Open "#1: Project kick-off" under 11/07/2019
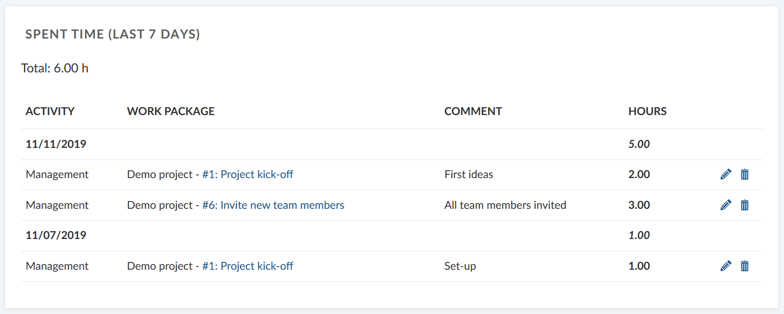 coord(247,266)
